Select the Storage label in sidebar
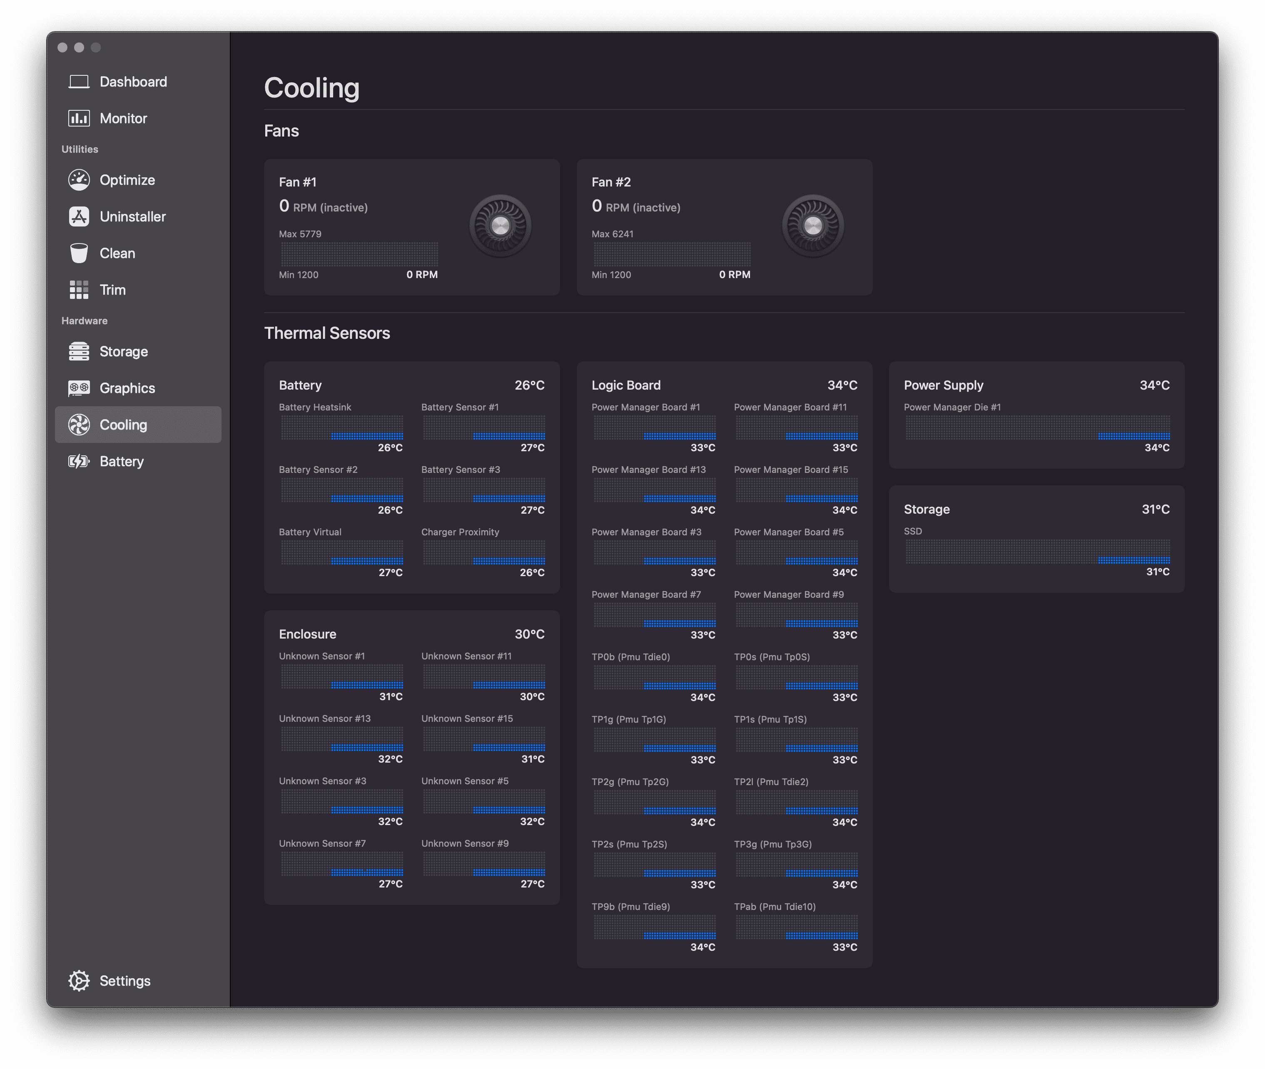Viewport: 1265px width, 1069px height. [124, 351]
